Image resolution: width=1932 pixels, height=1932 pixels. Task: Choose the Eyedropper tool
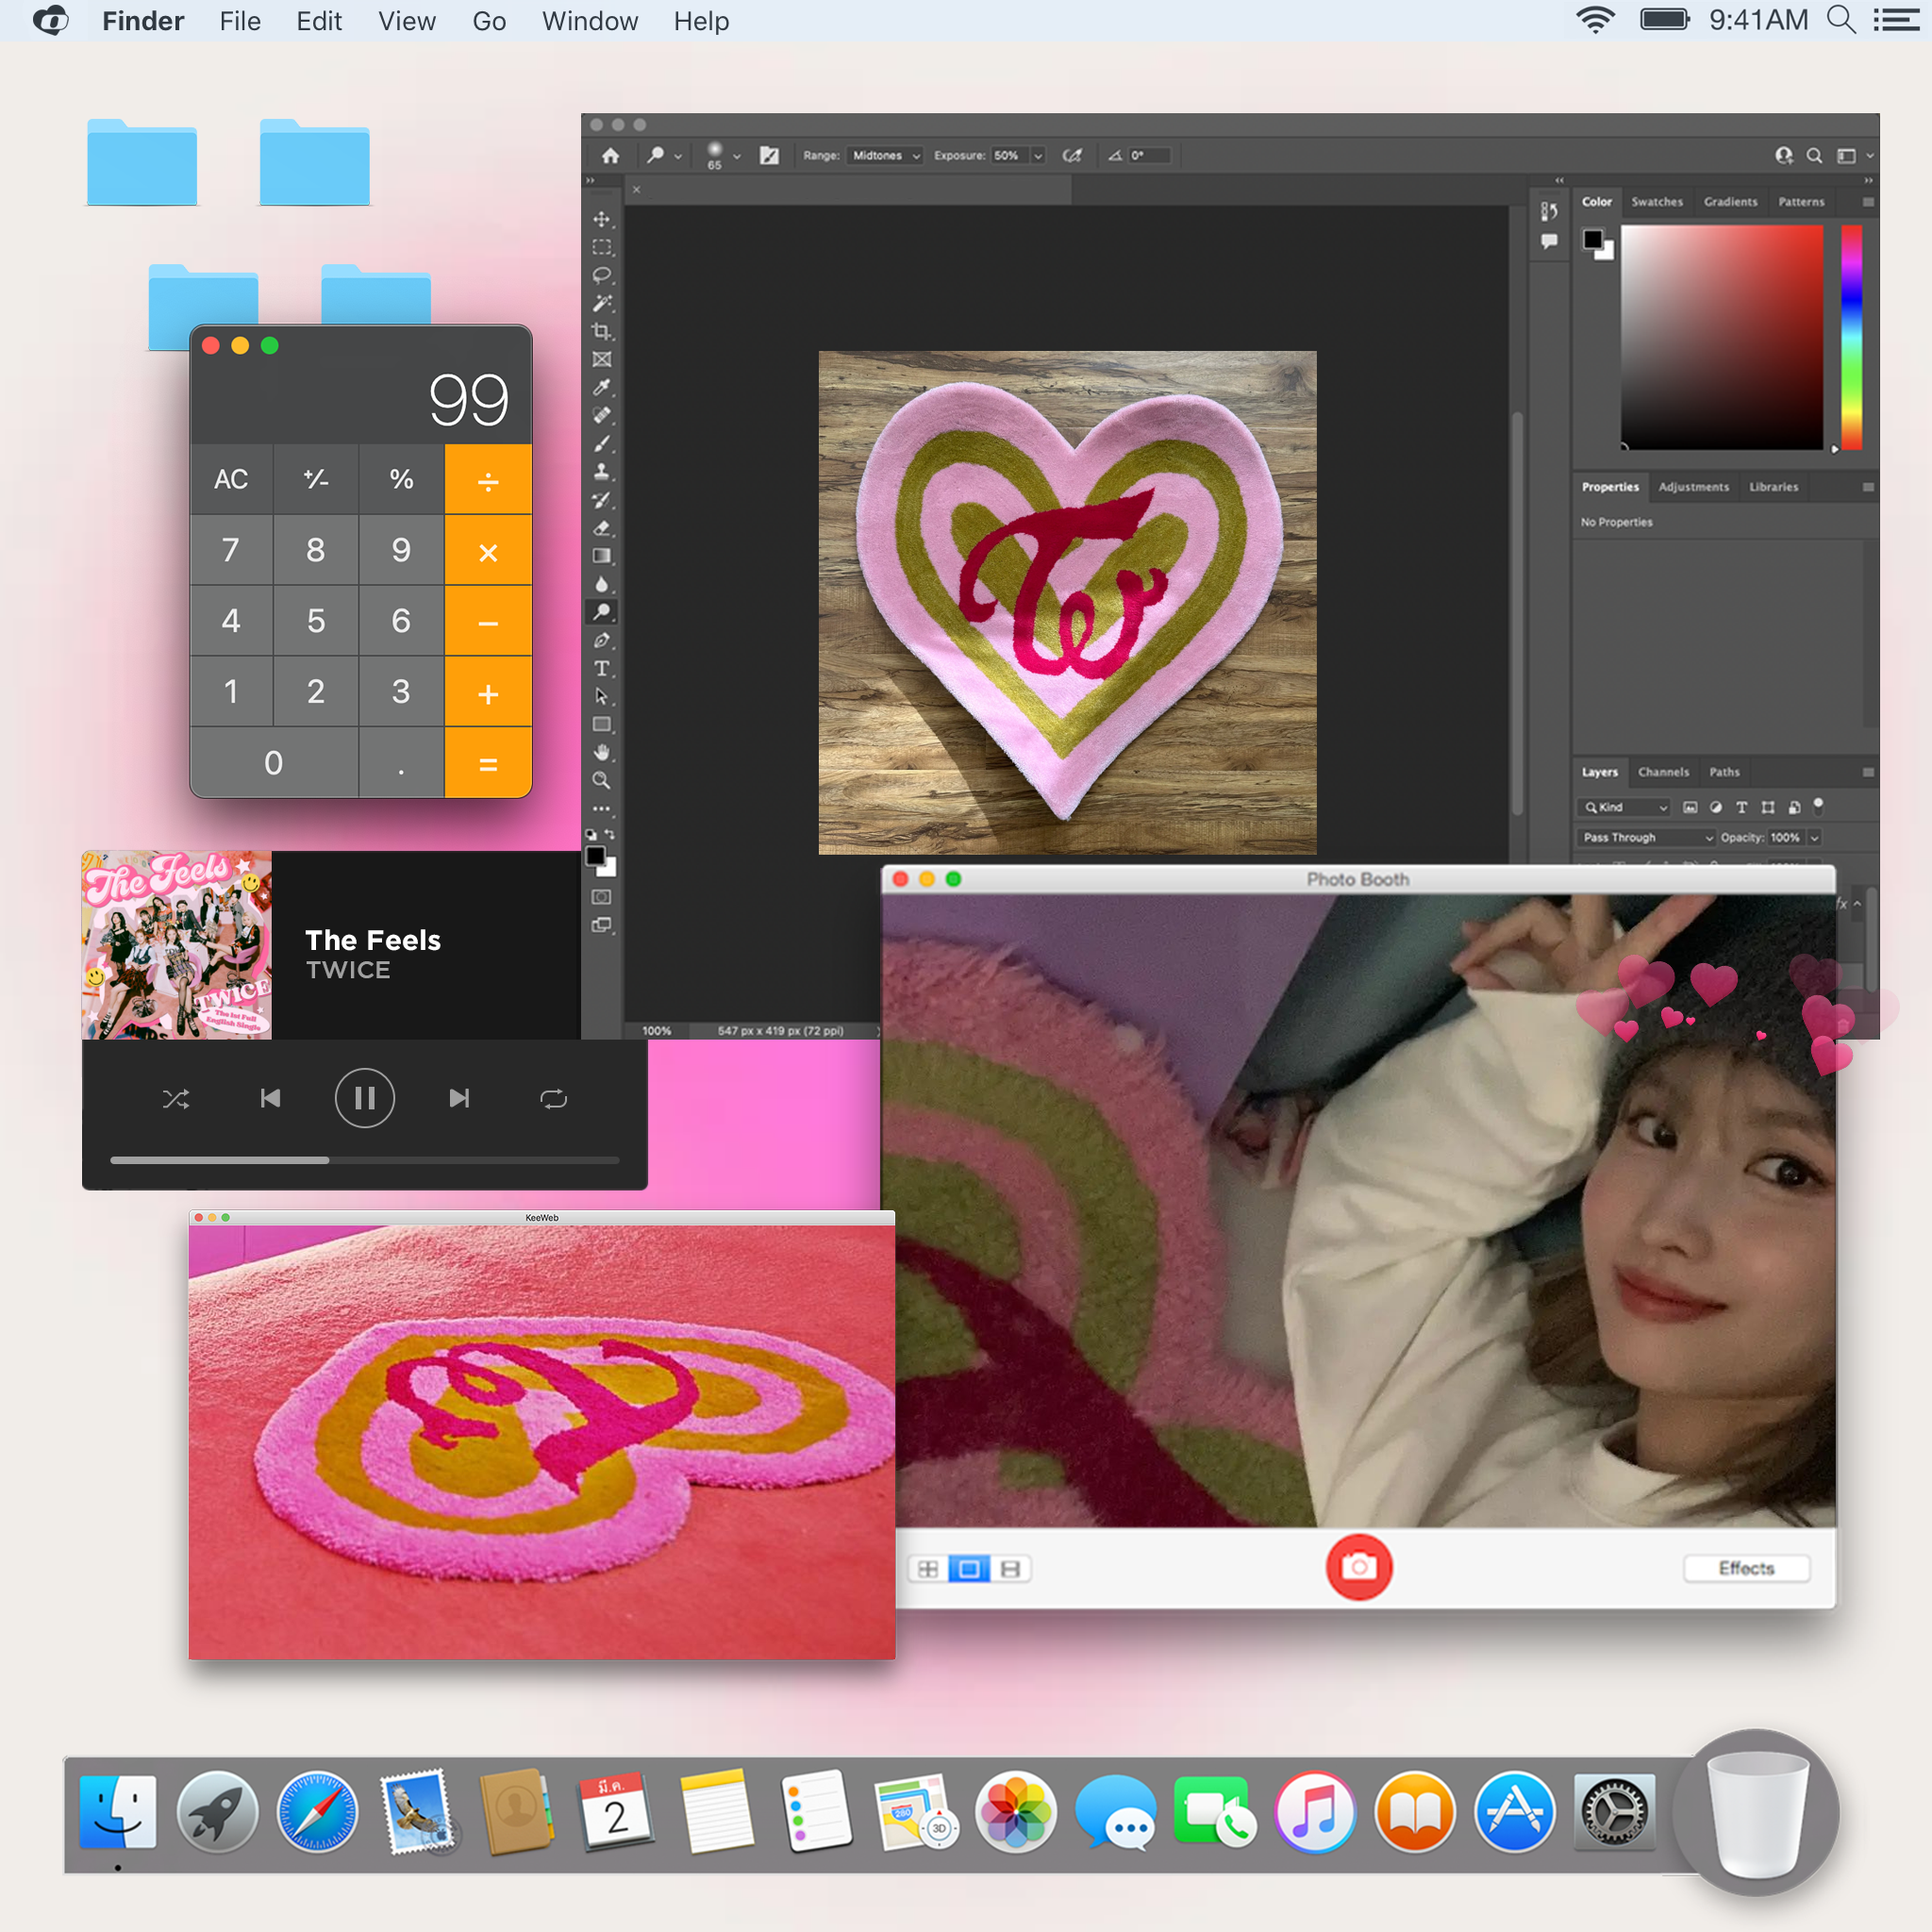tap(601, 387)
